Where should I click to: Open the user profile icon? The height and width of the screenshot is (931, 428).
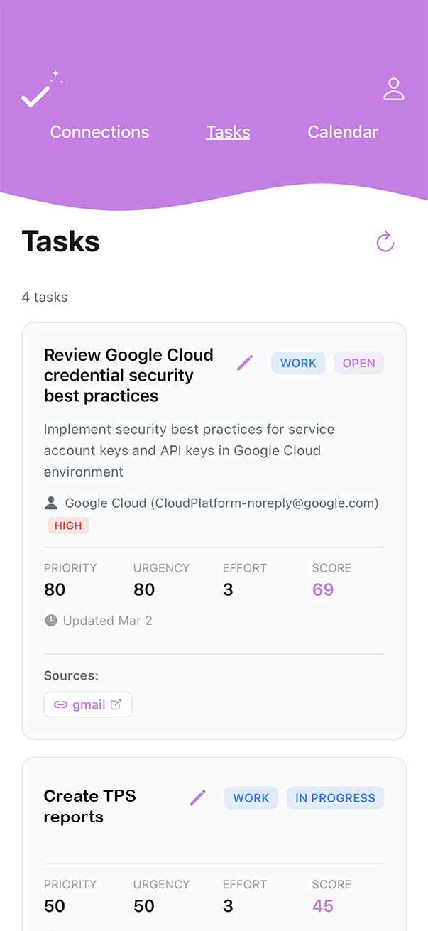coord(394,88)
